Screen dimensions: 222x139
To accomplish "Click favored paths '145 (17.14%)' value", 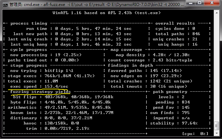I will (166, 71).
